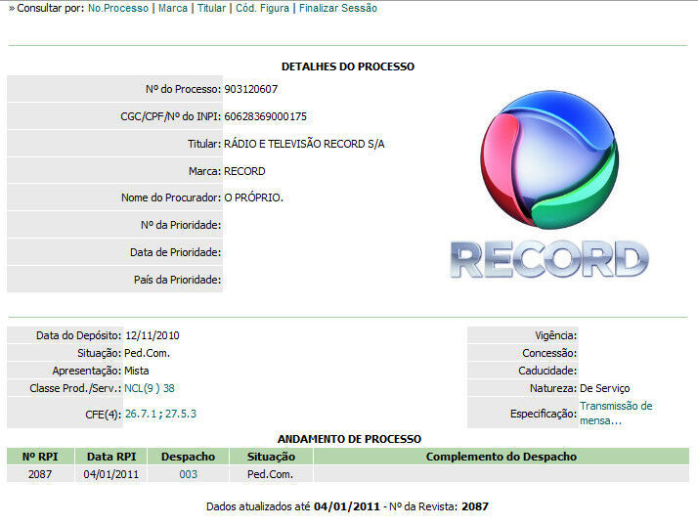
Task: Click the Data de Prioridade label
Action: [x=175, y=252]
